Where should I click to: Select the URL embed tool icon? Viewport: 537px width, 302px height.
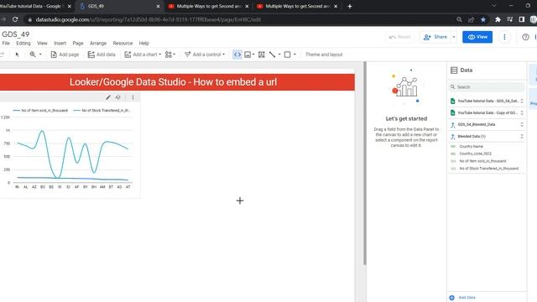(x=237, y=55)
